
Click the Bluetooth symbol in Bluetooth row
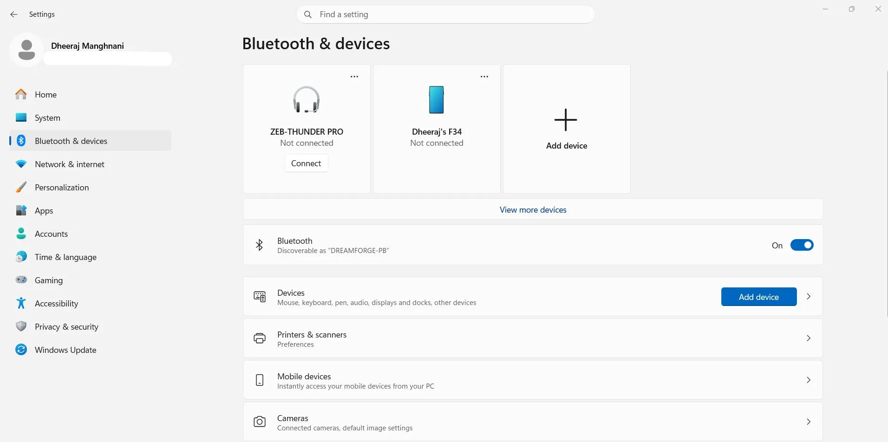point(259,245)
